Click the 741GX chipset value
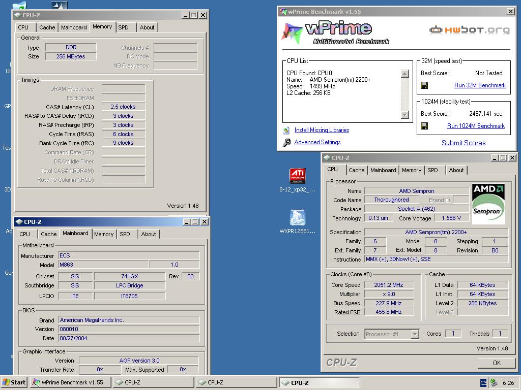Image resolution: width=521 pixels, height=390 pixels. [130, 276]
